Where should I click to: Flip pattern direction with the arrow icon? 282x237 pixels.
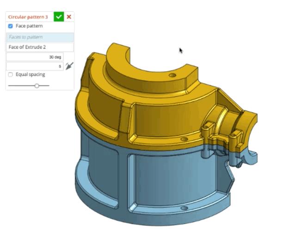tap(69, 66)
